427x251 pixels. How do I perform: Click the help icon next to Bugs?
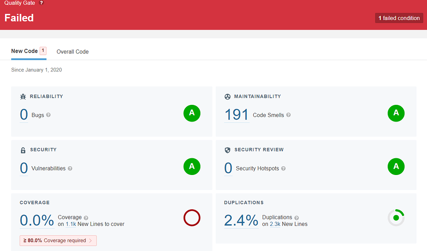pyautogui.click(x=48, y=115)
